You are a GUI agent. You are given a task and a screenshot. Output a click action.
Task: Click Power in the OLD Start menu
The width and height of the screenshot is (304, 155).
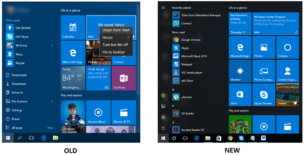13,119
